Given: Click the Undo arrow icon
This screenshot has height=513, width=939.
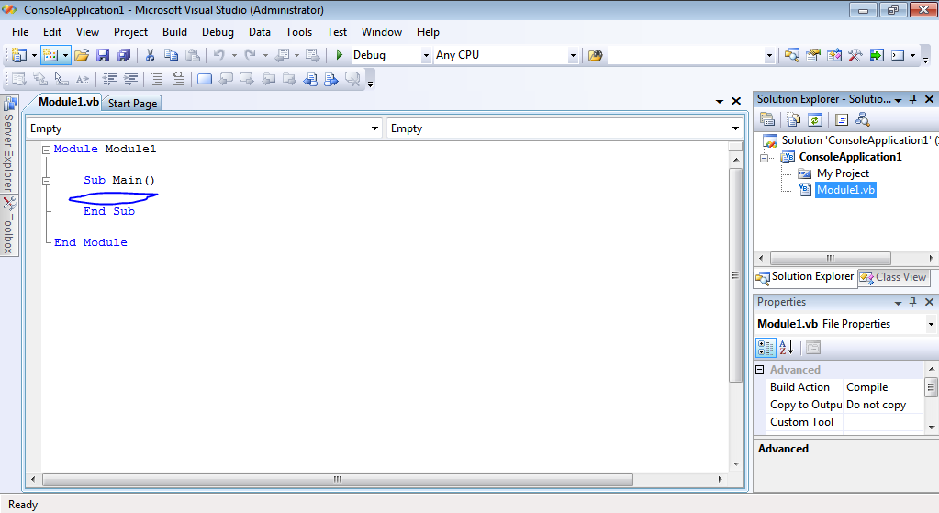Looking at the screenshot, I should coord(219,55).
